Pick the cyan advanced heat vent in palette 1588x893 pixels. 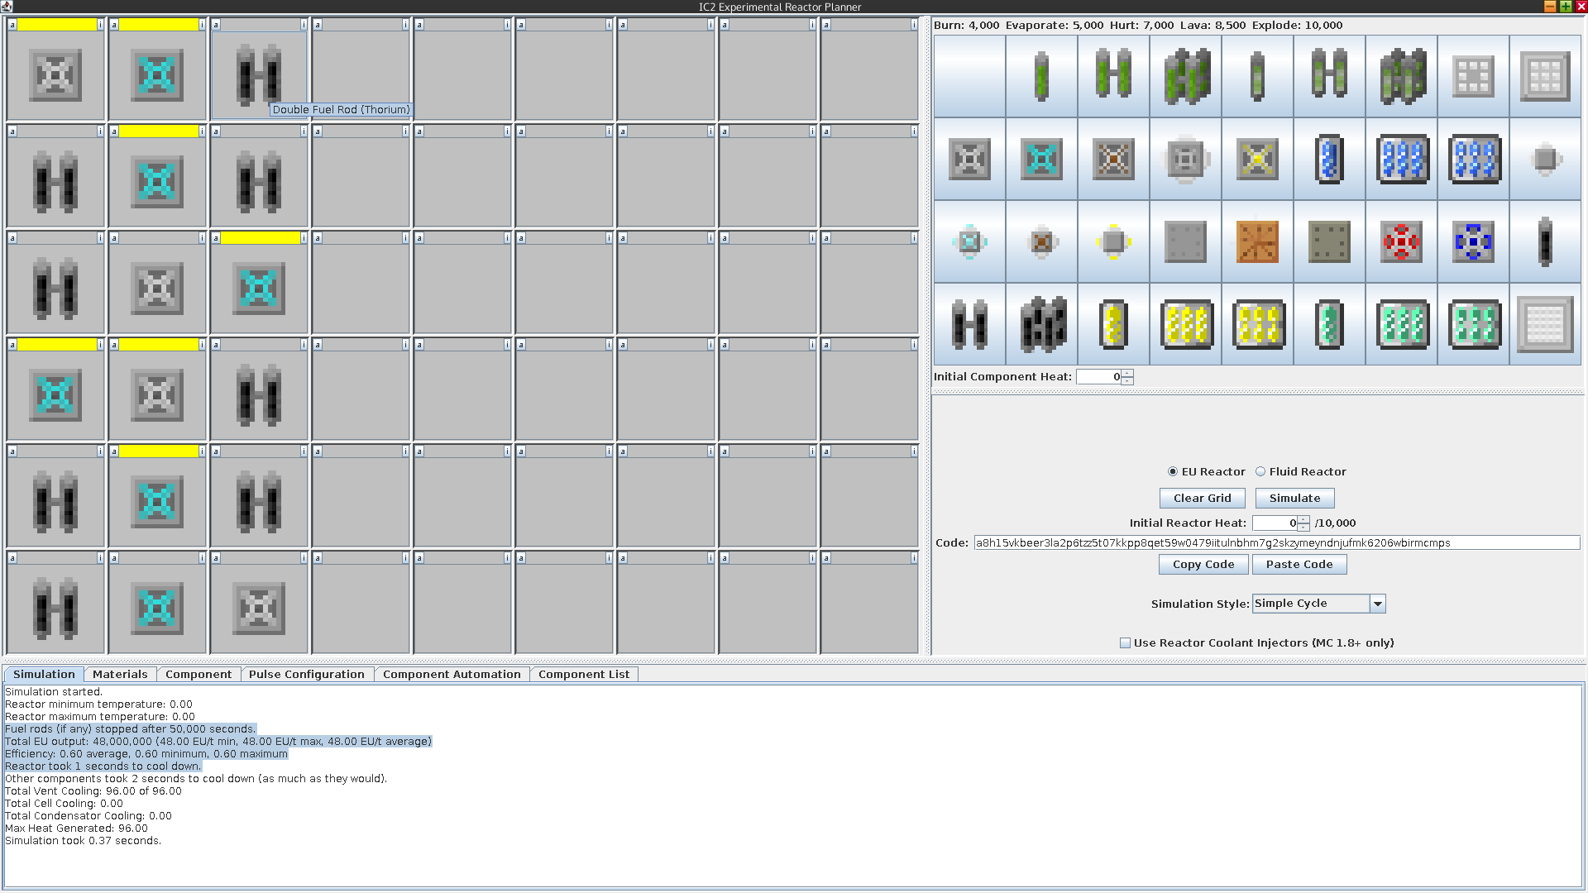(1041, 159)
